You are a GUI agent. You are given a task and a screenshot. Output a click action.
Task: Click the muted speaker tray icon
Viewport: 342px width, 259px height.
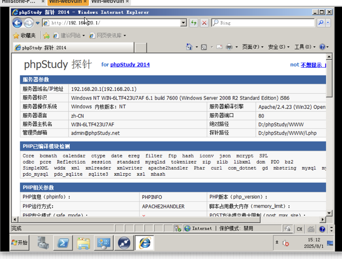pos(285,243)
